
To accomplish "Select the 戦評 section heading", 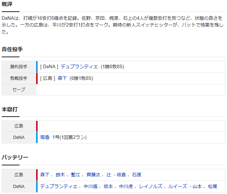I will coord(7,4).
